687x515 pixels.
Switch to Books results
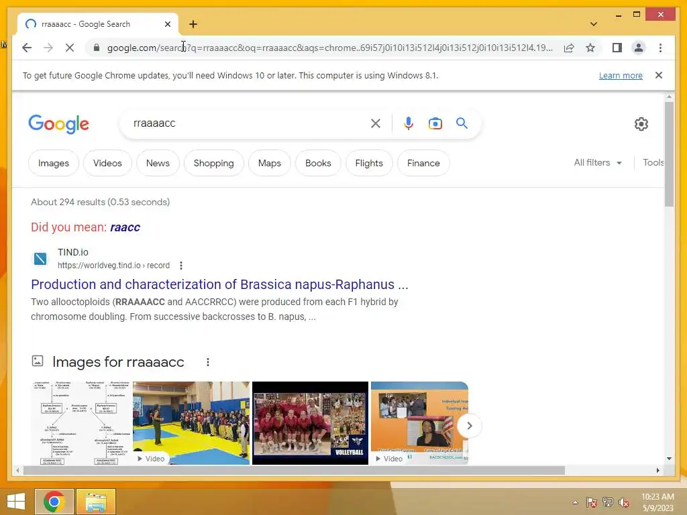click(318, 163)
